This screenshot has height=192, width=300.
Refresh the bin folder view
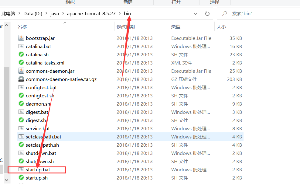pos(207,14)
